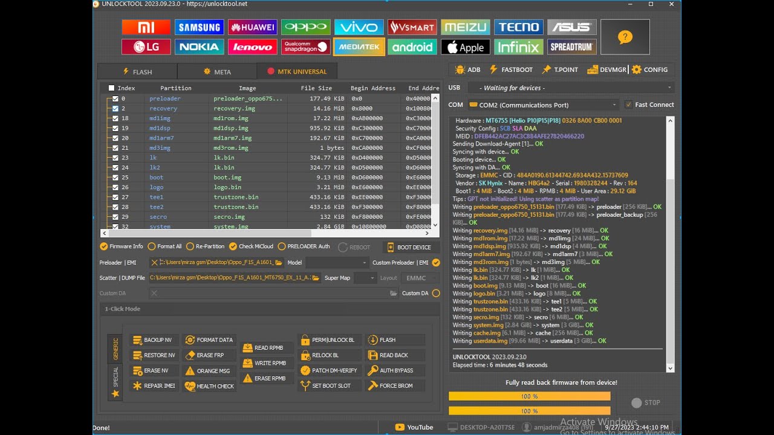Click the MediaTek brand logo
Screen dimensions: 774x435
pos(359,47)
